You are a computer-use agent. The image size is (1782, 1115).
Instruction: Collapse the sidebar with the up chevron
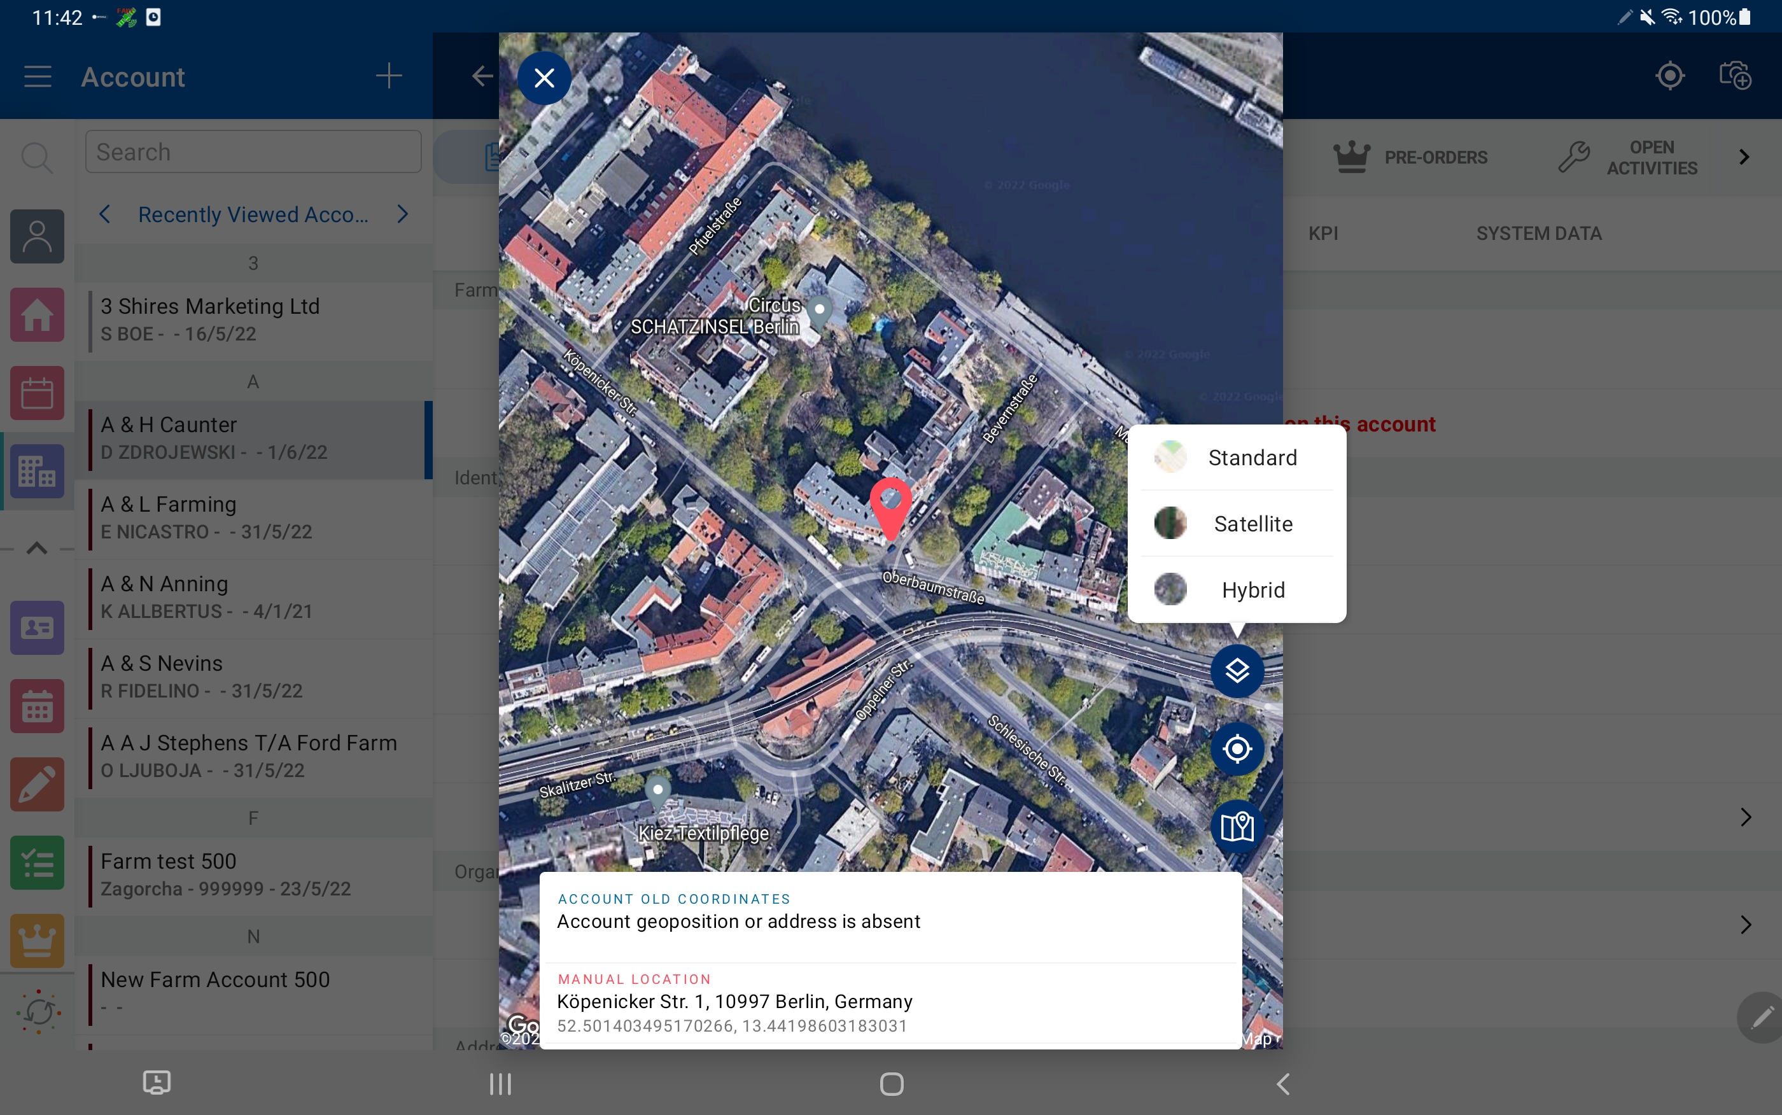coord(36,549)
